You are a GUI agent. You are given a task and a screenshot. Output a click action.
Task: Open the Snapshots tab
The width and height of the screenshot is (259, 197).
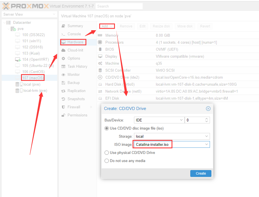[x=78, y=99]
